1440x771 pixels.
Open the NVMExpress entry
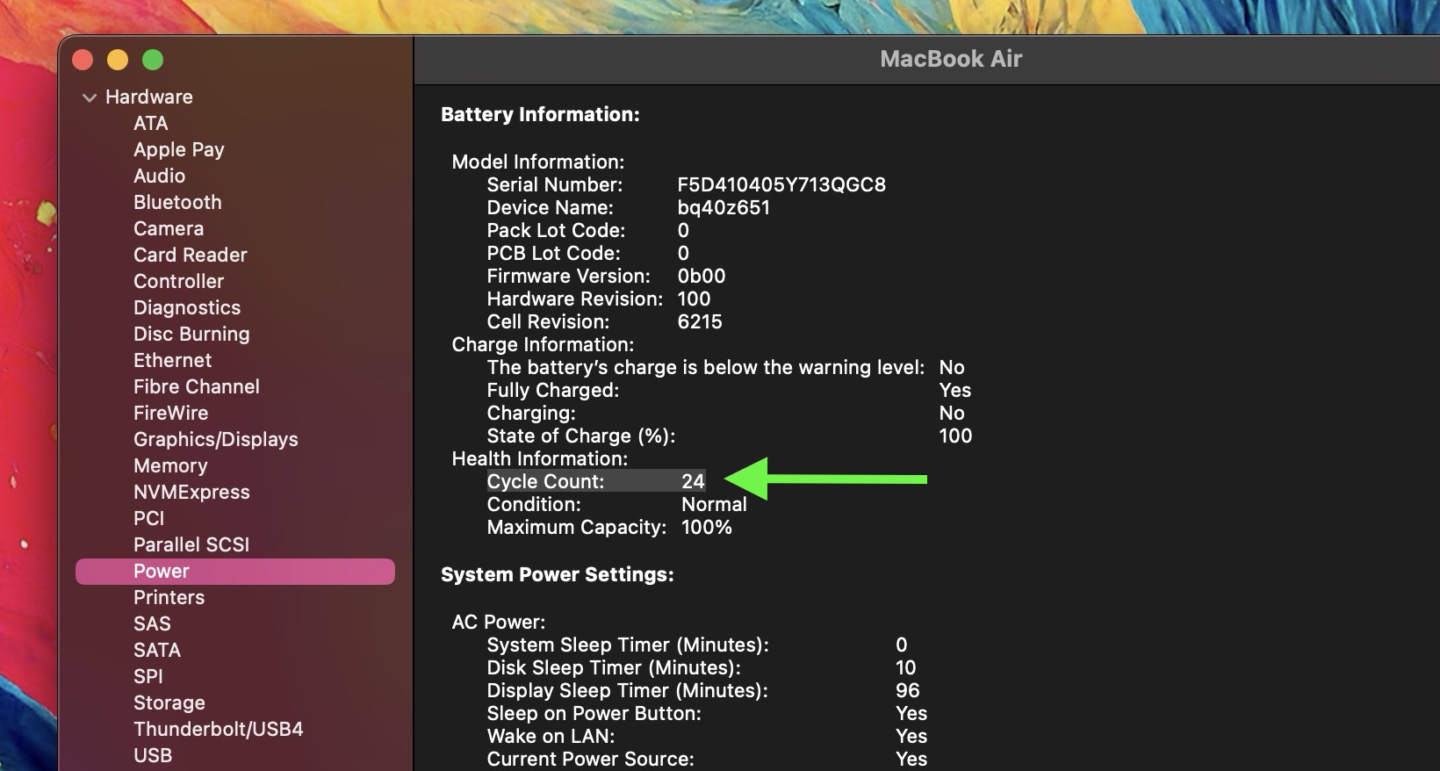[x=191, y=492]
